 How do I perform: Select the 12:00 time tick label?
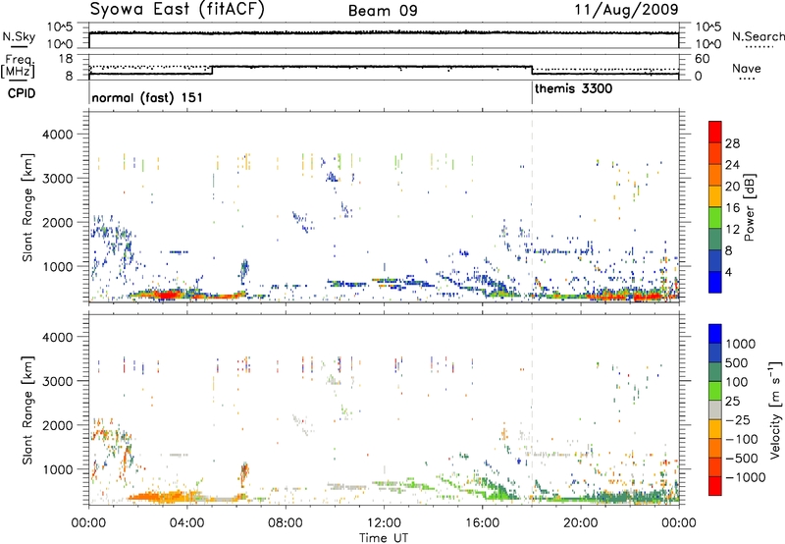pos(384,523)
